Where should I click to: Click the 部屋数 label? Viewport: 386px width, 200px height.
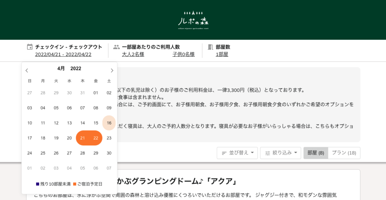pos(223,47)
